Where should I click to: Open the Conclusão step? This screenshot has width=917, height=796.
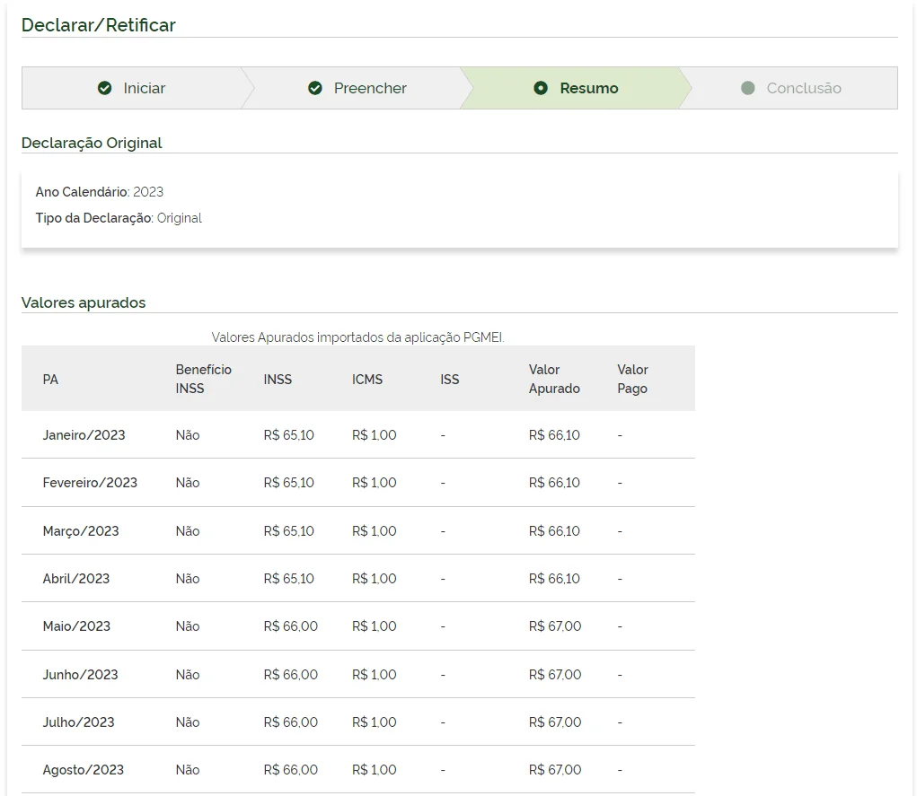[804, 88]
